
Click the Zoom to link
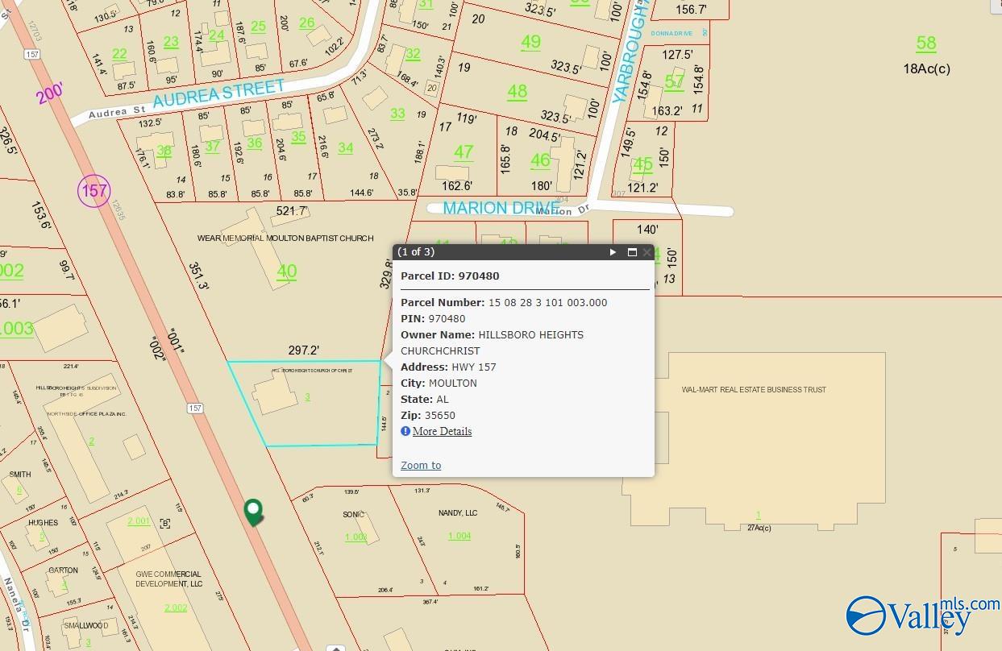click(421, 466)
